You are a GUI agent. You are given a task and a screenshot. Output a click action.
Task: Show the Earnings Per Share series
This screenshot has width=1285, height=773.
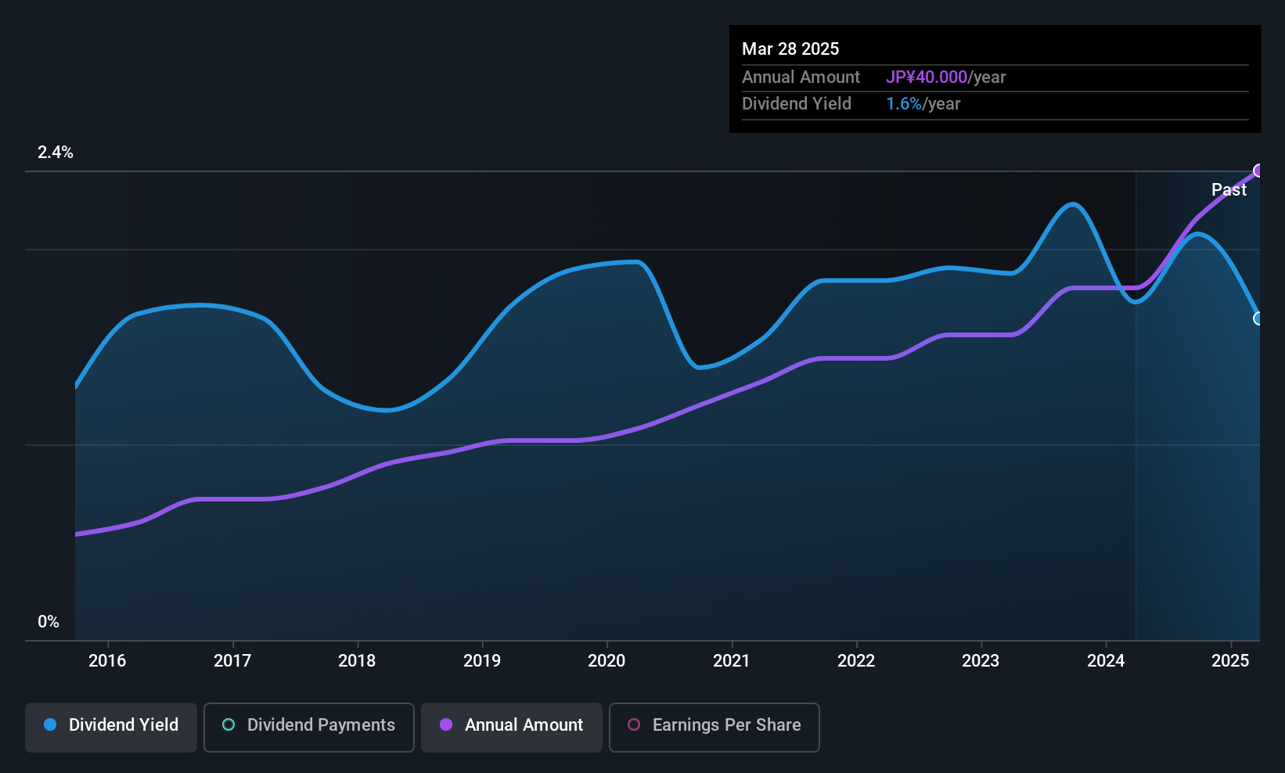pos(714,727)
